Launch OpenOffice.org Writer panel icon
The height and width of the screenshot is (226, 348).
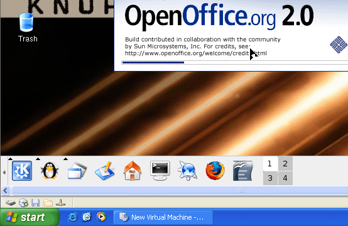[243, 171]
